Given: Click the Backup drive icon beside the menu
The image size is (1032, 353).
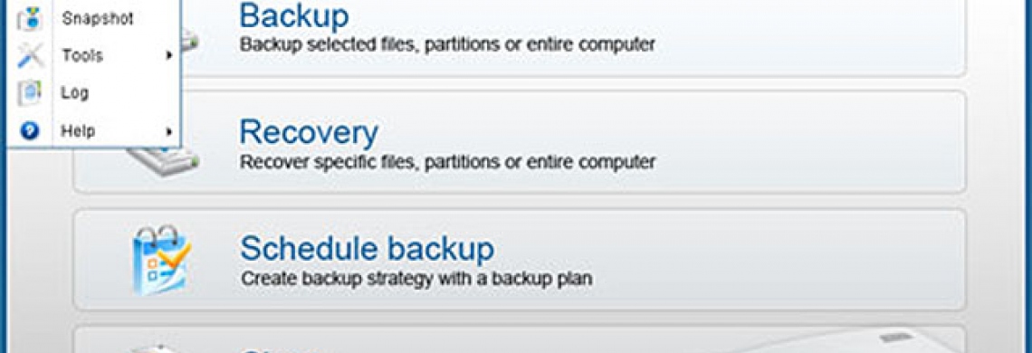Looking at the screenshot, I should pyautogui.click(x=189, y=42).
